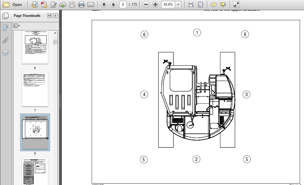Screen dimensions: 304x185
Task: Click the thumbnails scrollbar up arrow
Action: coord(55,33)
